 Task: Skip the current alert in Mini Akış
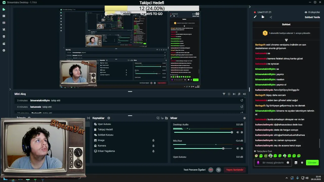coord(234,94)
